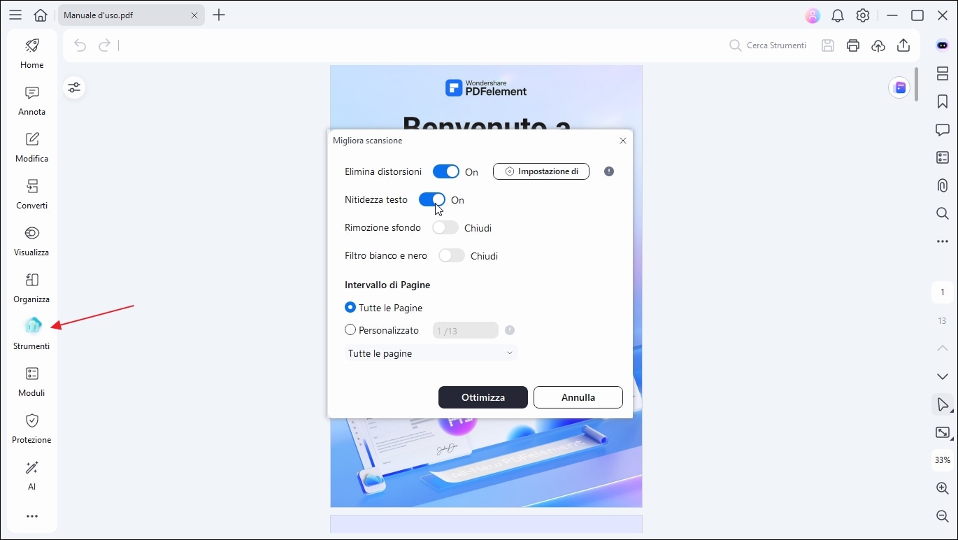Screen dimensions: 958x540
Task: Open the Modifica edit menu
Action: pos(32,147)
